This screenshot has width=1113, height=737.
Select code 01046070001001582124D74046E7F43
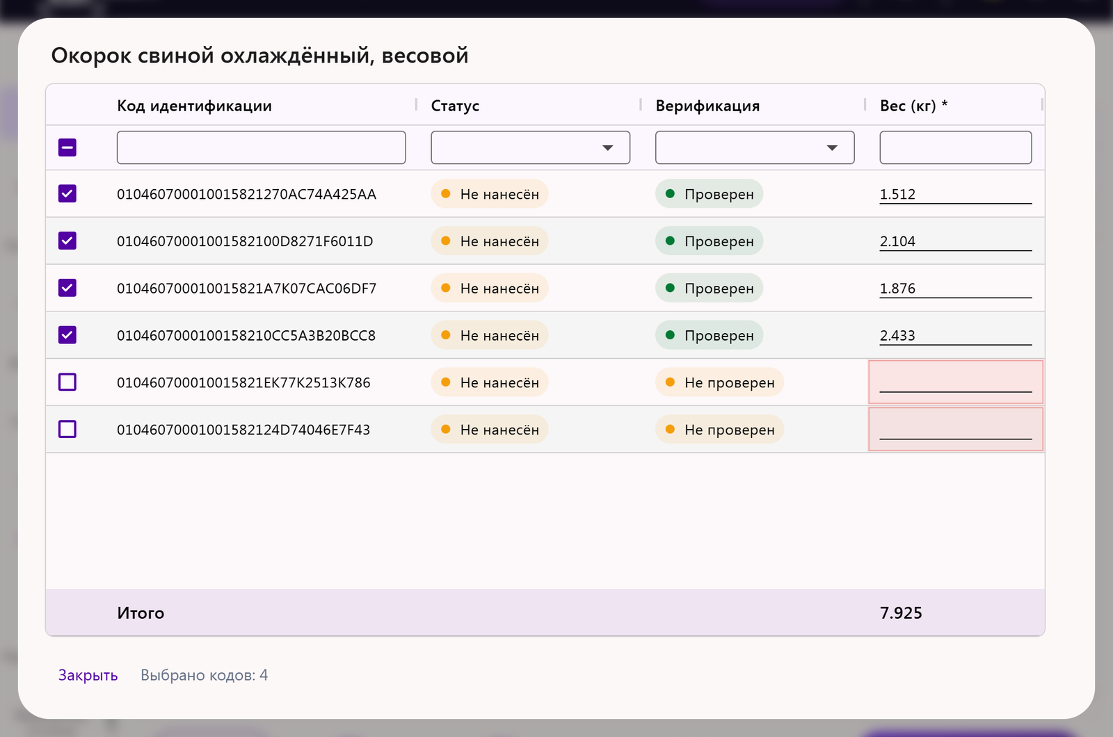click(x=243, y=430)
